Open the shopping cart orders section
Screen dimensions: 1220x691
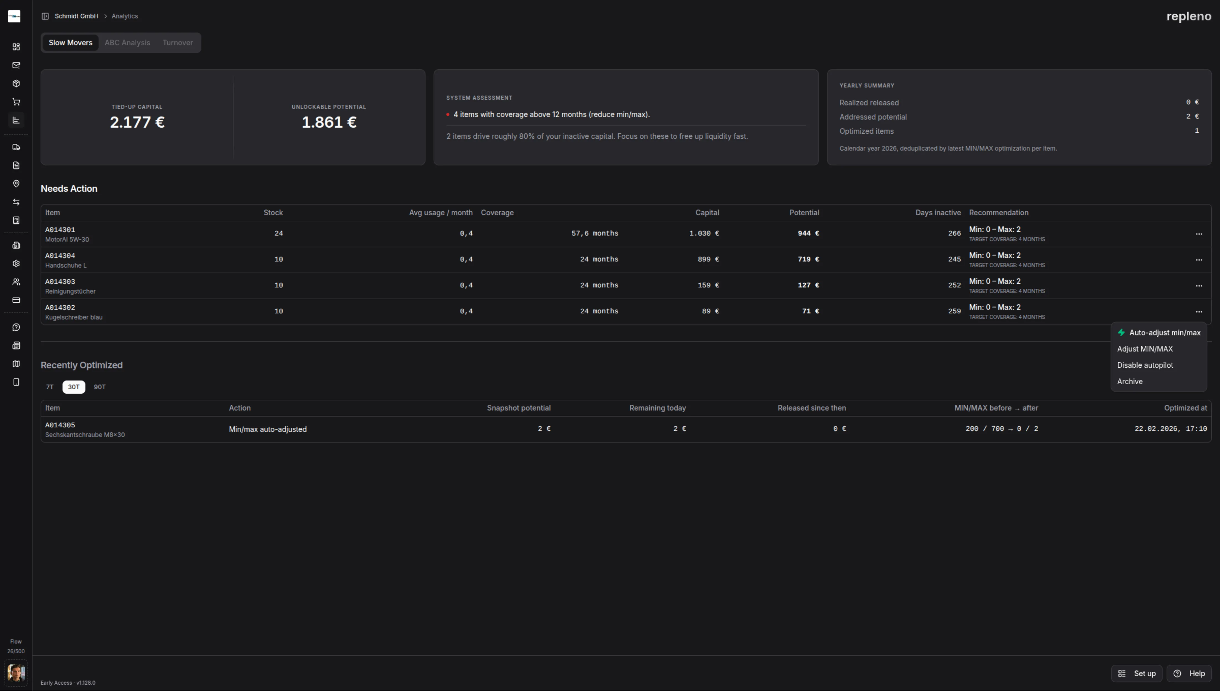[x=16, y=102]
